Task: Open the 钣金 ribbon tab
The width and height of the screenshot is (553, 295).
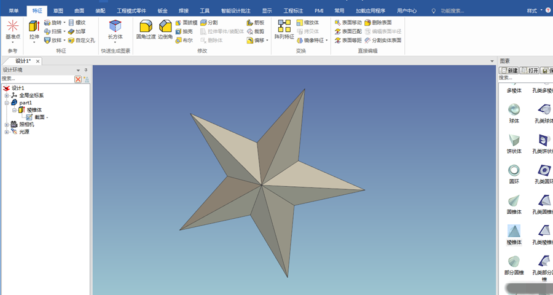Action: tap(163, 11)
